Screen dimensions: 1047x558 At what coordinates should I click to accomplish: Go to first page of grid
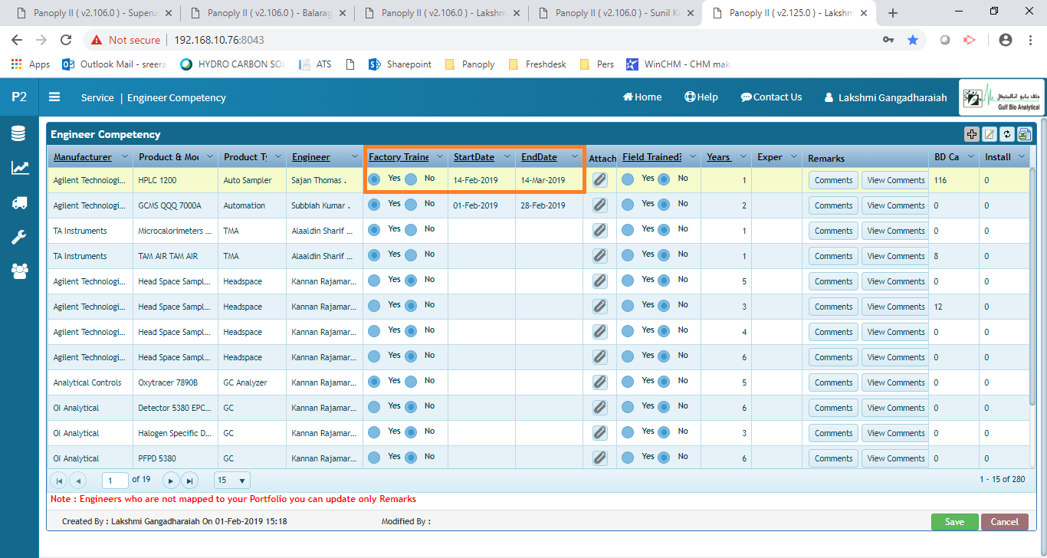58,481
